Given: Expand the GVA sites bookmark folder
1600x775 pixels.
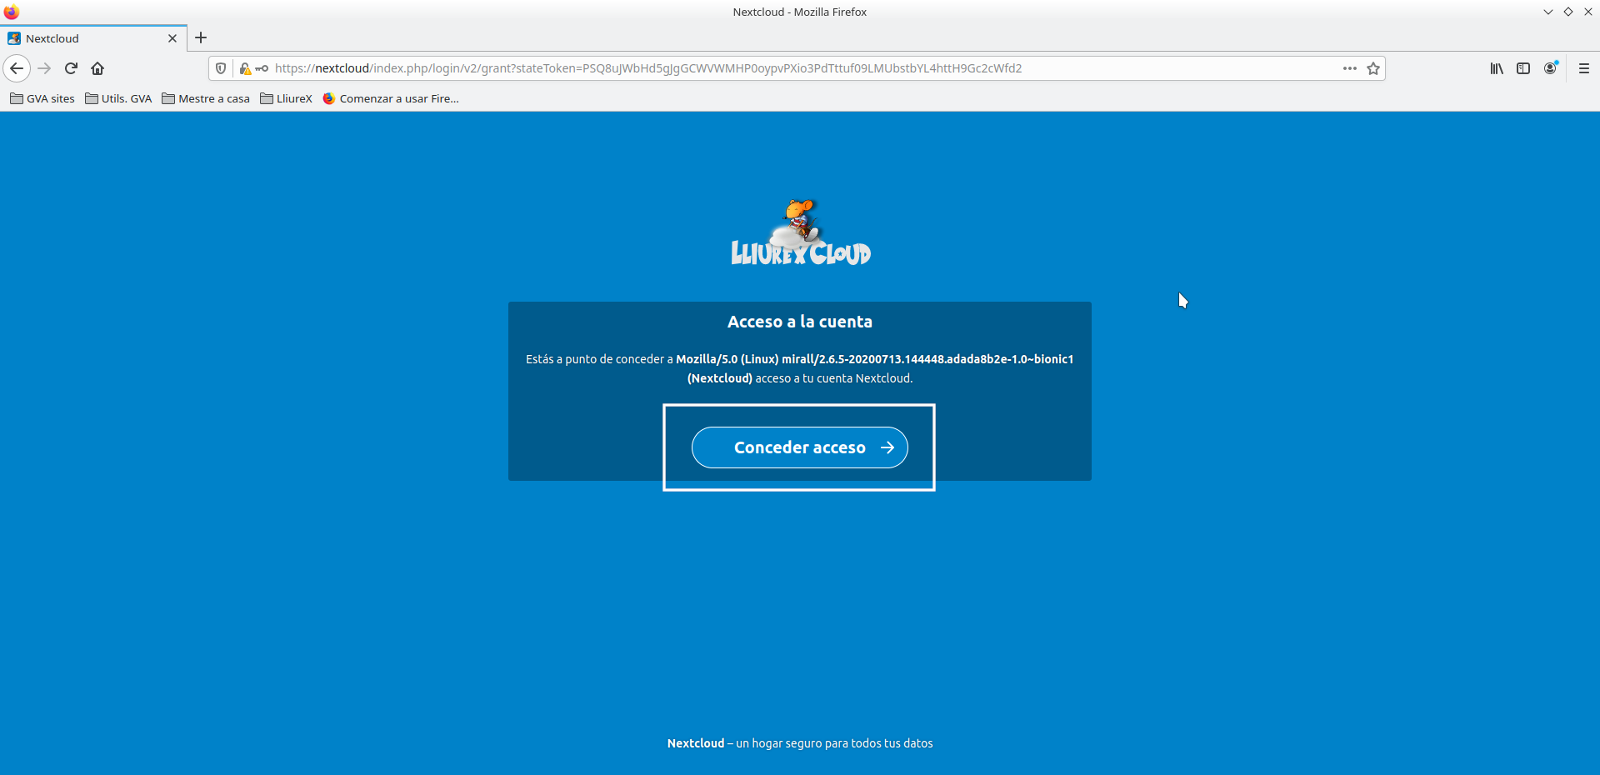Looking at the screenshot, I should tap(42, 98).
